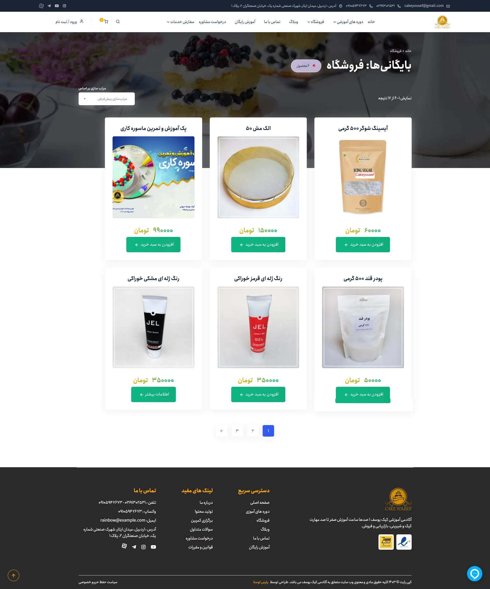
Task: Open the chat support bubble icon
Action: point(474,574)
